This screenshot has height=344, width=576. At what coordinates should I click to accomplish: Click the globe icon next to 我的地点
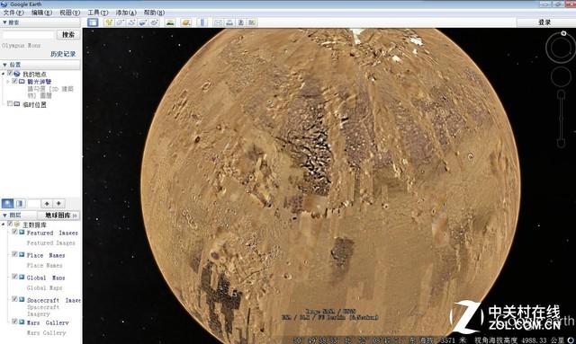(x=17, y=74)
